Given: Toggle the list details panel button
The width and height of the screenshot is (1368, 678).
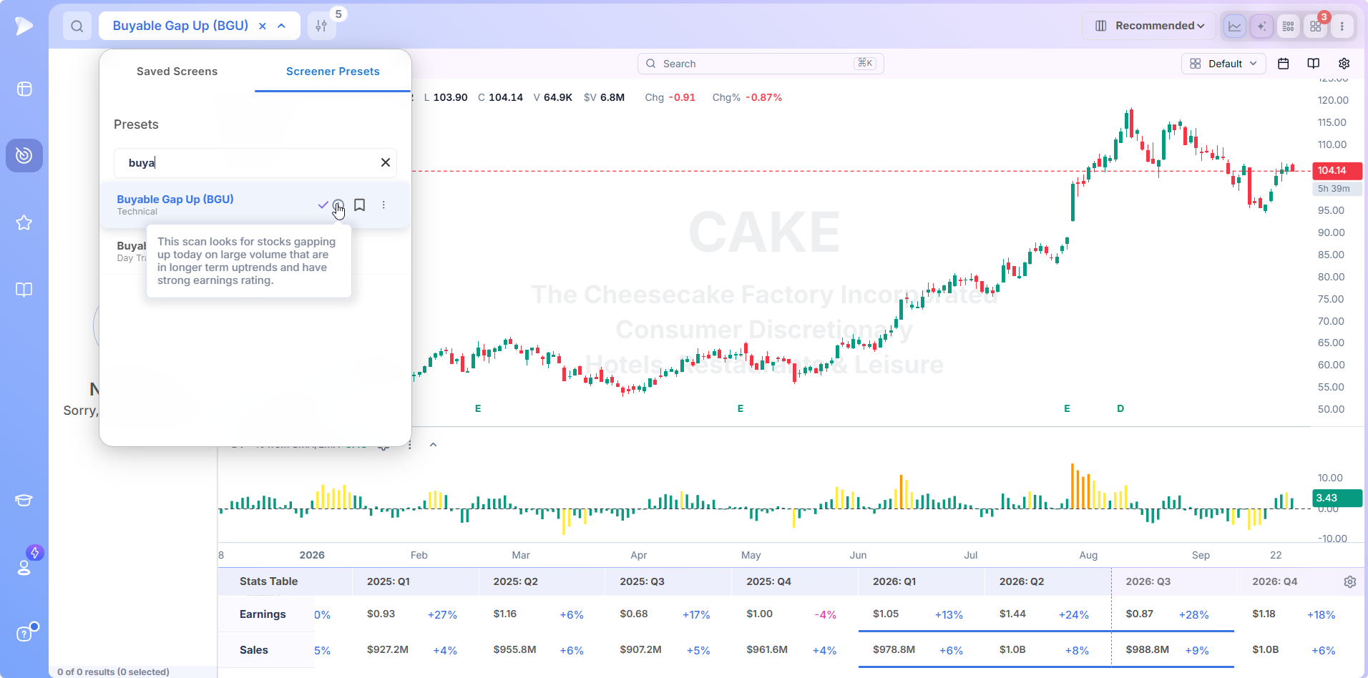Looking at the screenshot, I should [1289, 26].
